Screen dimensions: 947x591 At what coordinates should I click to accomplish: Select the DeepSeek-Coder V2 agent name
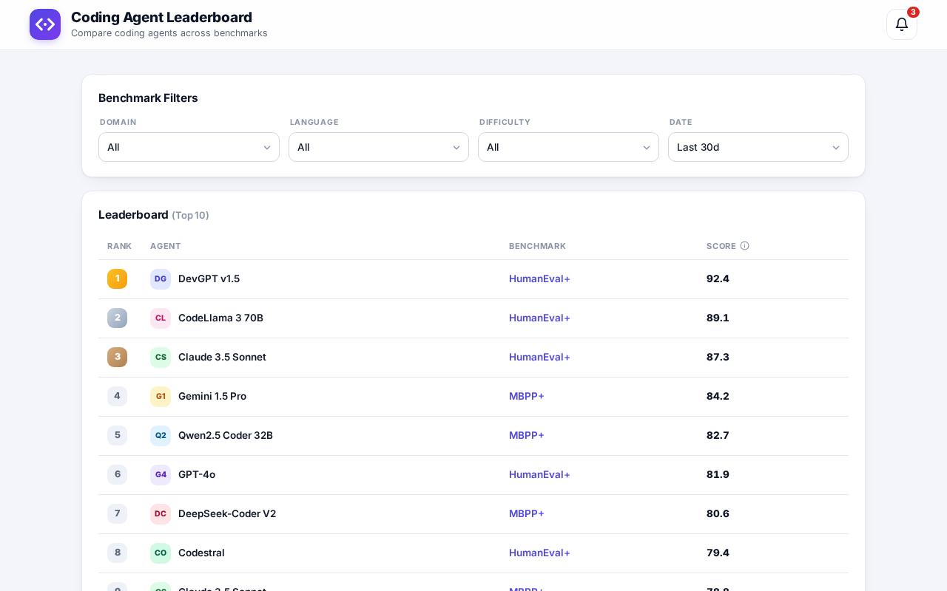pyautogui.click(x=227, y=513)
